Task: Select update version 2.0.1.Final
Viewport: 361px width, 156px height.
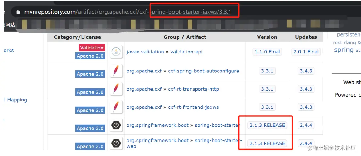Action: 306,52
